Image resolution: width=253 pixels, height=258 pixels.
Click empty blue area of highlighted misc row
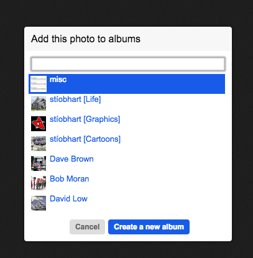145,84
